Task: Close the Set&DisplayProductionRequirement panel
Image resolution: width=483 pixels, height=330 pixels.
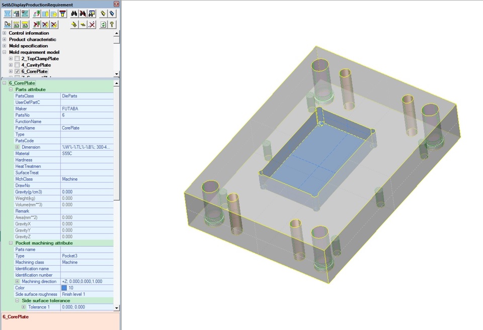Action: pos(117,5)
